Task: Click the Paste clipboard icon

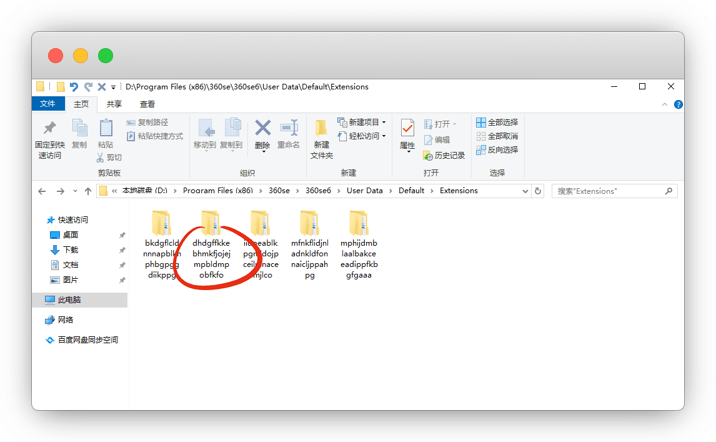Action: tap(106, 129)
